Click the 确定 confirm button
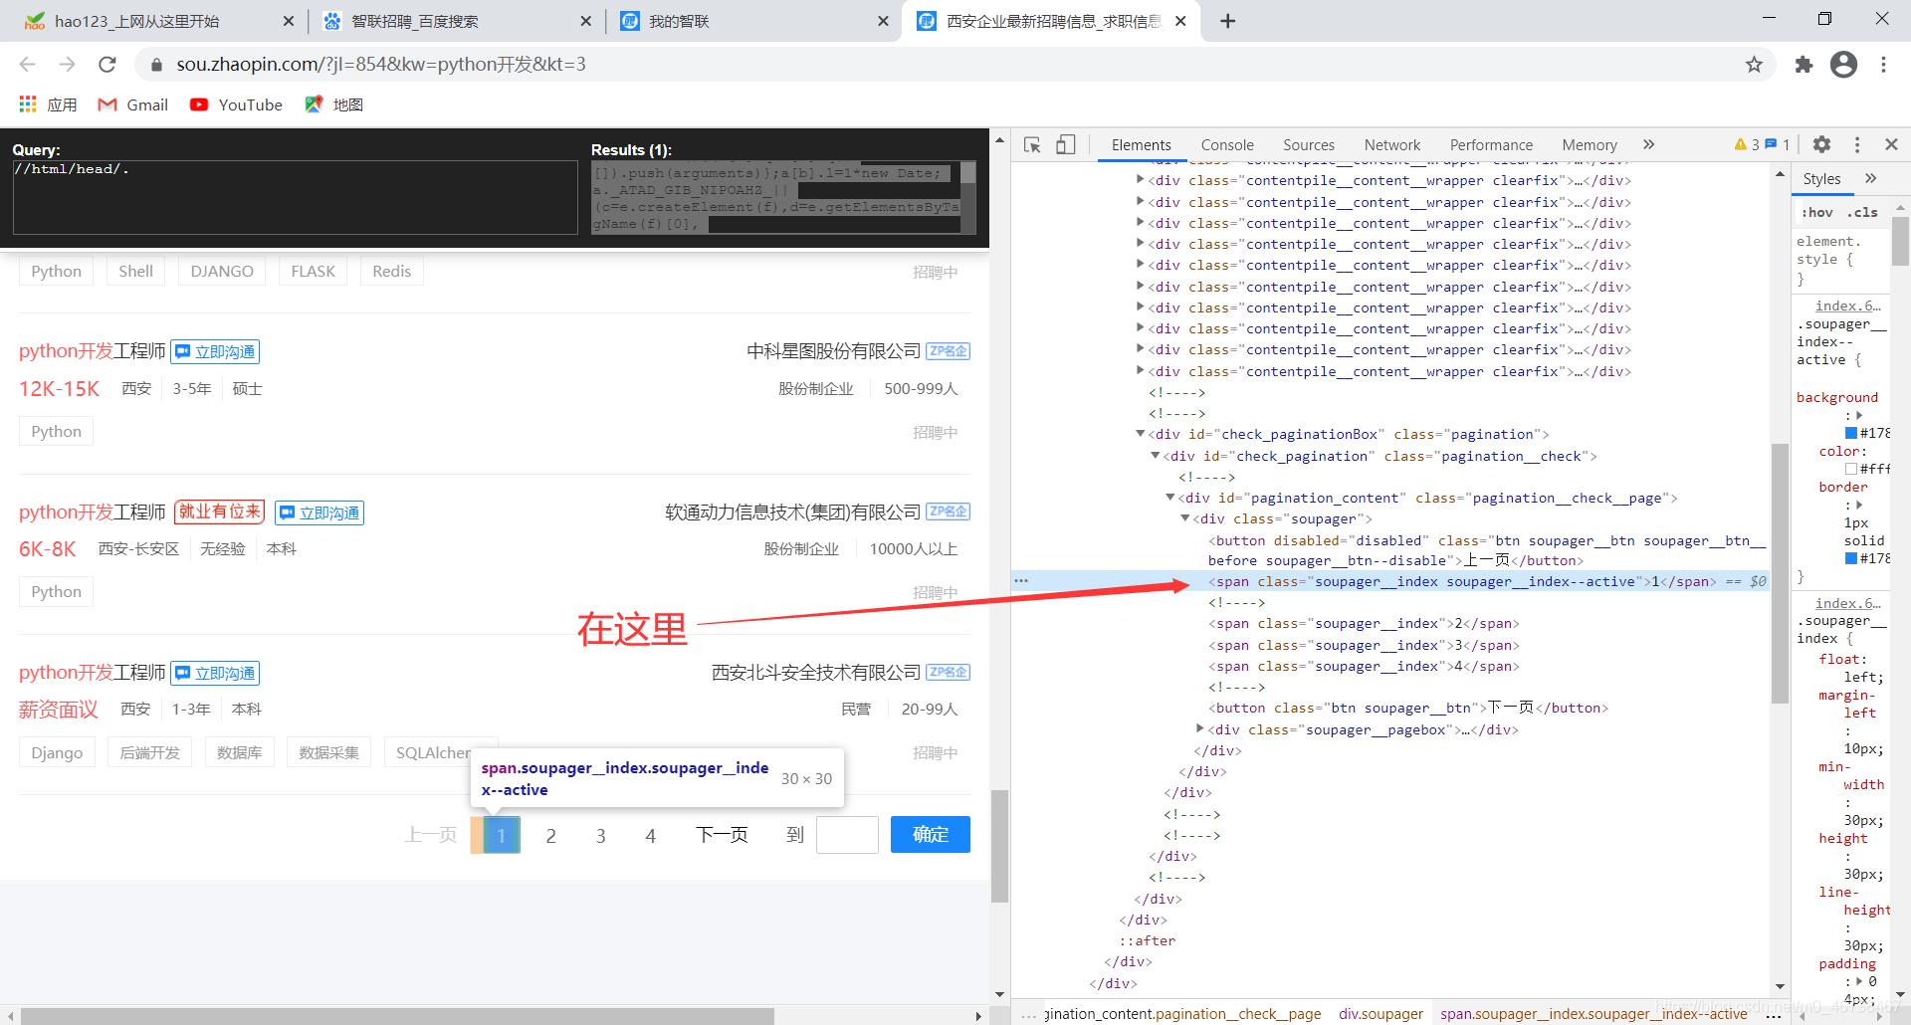This screenshot has width=1911, height=1025. [x=931, y=834]
